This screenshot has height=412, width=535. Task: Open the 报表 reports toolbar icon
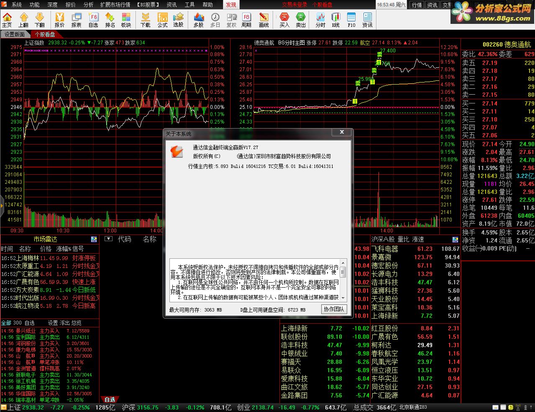pos(77,20)
